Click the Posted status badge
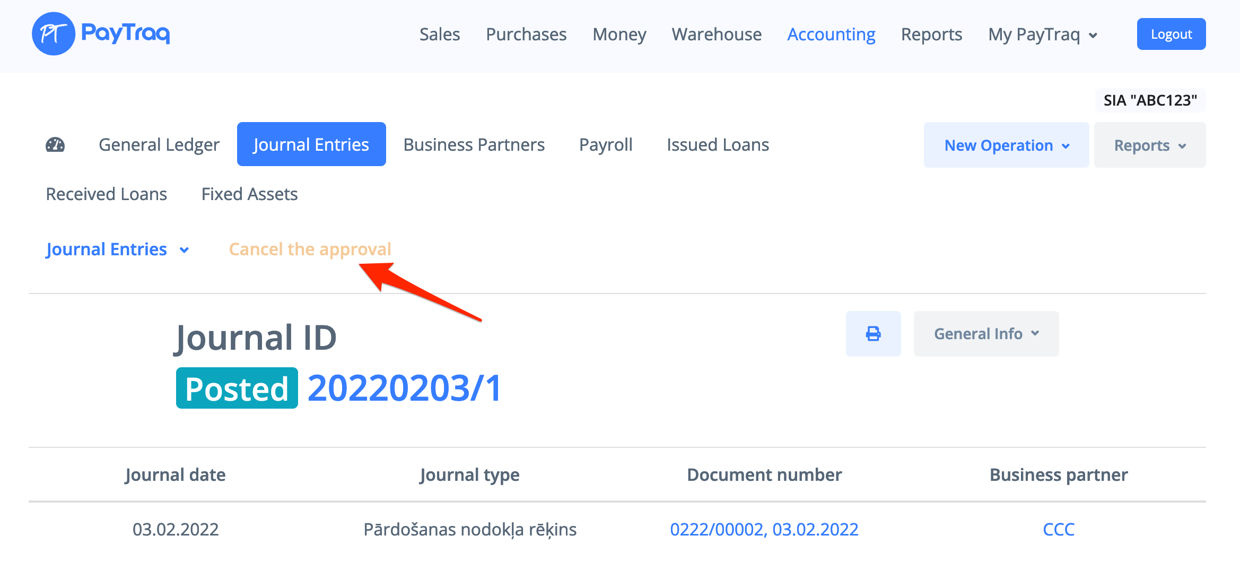This screenshot has width=1240, height=570. click(x=237, y=388)
